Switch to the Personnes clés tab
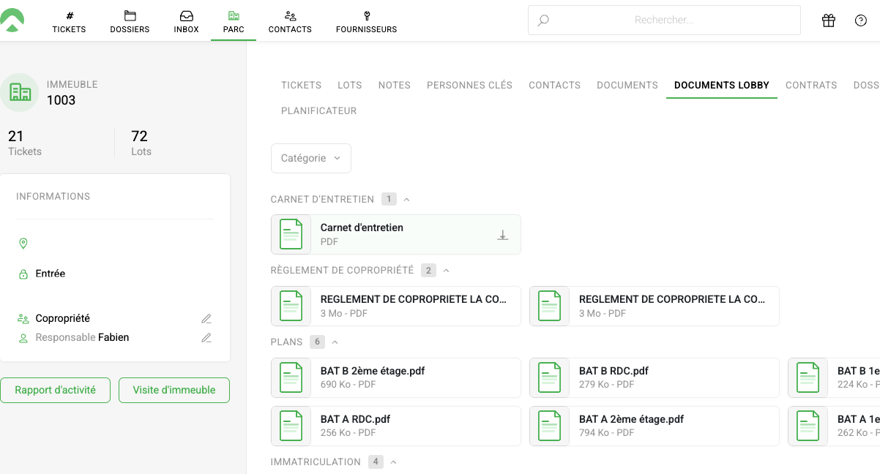Screen dimensions: 880x474 [469, 85]
